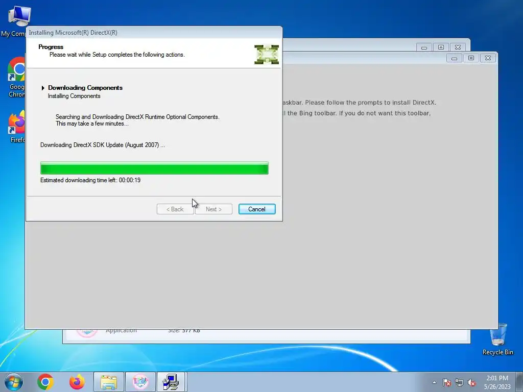Click the disabled Back button
523x392 pixels.
coord(175,209)
